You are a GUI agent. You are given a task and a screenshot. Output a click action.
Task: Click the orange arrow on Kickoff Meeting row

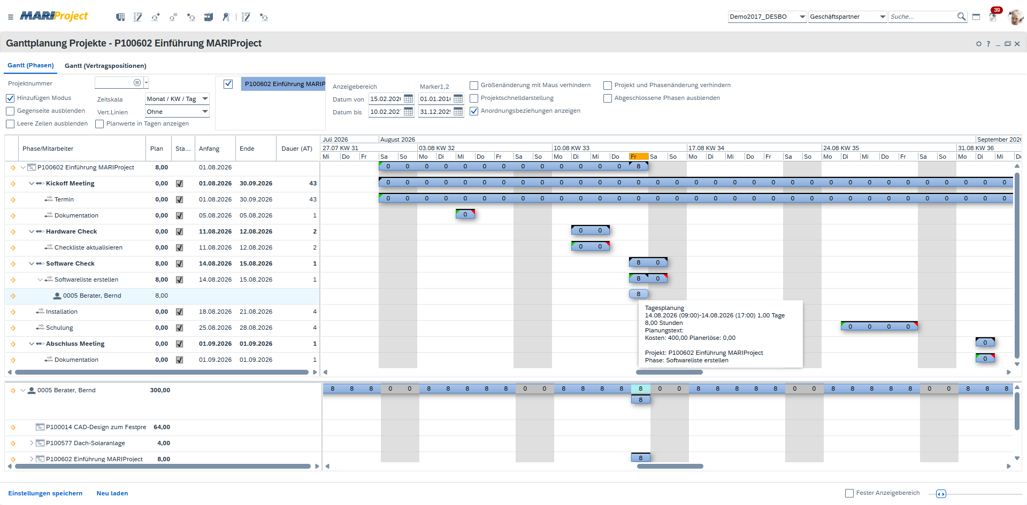click(13, 184)
